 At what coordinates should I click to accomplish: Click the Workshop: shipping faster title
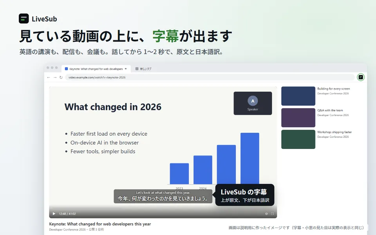[334, 132]
